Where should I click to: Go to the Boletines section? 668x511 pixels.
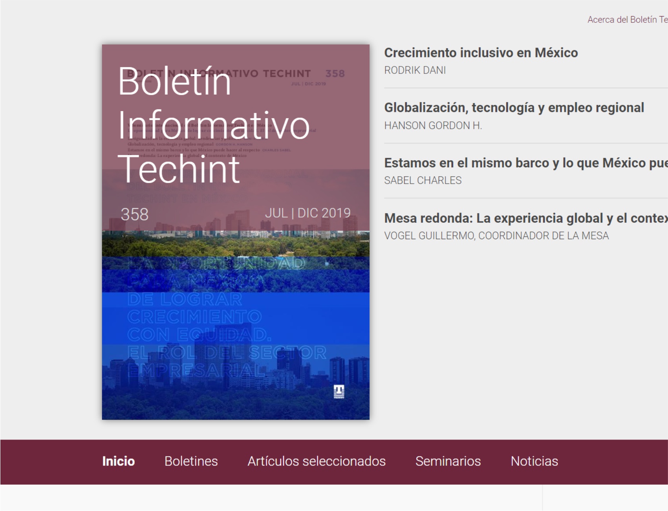click(x=191, y=461)
